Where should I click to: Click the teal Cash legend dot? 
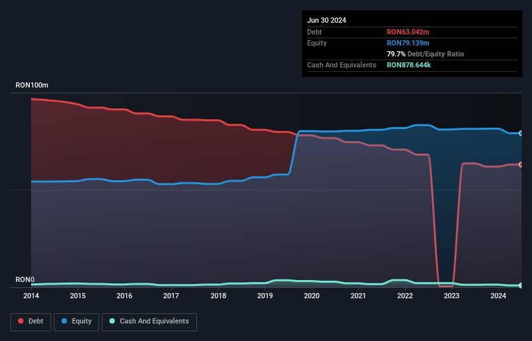[112, 321]
